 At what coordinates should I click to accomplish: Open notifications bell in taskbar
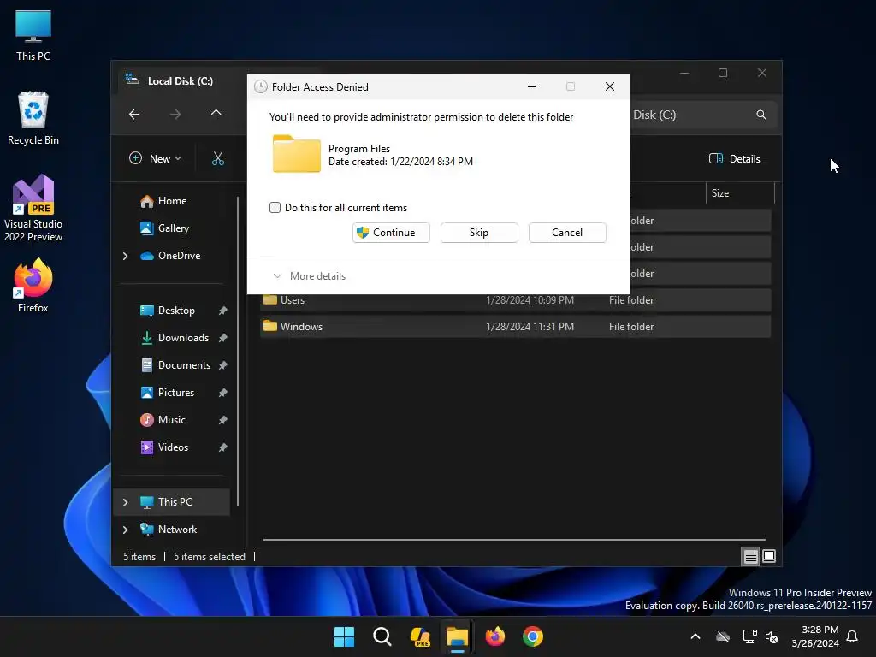[853, 636]
